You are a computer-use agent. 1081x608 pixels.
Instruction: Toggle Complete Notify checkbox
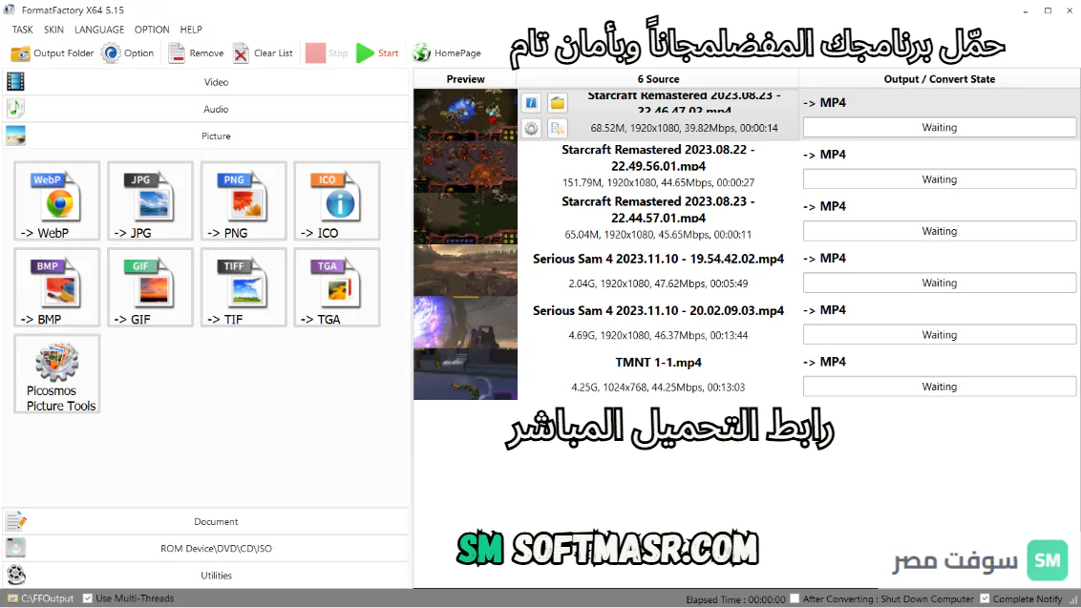tap(985, 599)
